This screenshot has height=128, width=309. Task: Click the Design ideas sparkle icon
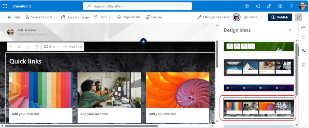pos(303,50)
